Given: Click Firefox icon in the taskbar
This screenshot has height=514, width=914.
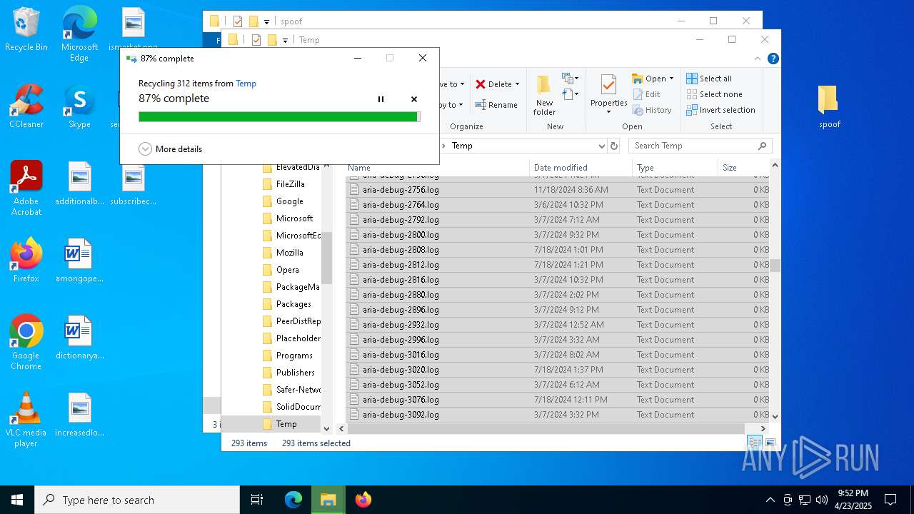Looking at the screenshot, I should coord(363,500).
